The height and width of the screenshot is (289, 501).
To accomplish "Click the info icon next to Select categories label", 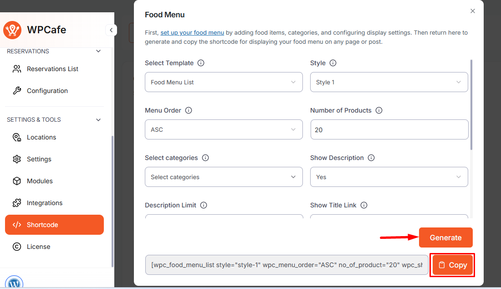I will pyautogui.click(x=205, y=158).
